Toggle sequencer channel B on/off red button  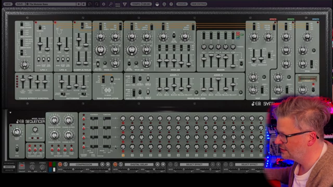tap(84, 128)
